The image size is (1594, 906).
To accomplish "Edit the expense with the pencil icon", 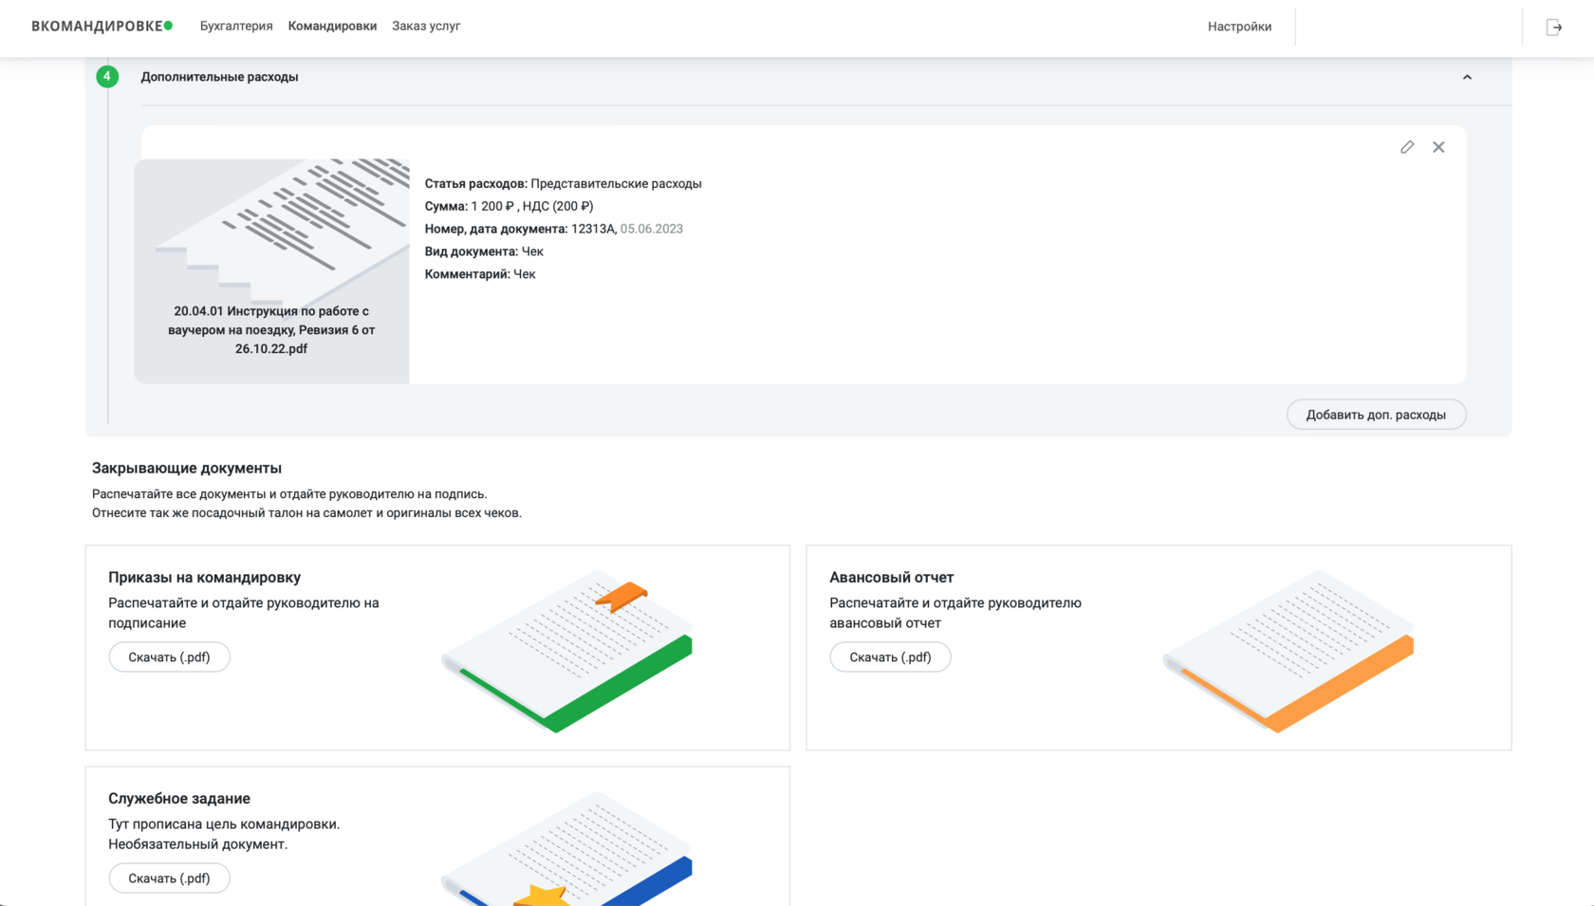I will pos(1407,147).
